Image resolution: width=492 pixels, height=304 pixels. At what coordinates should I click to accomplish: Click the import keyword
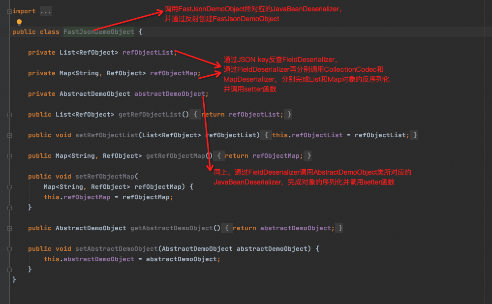(24, 11)
